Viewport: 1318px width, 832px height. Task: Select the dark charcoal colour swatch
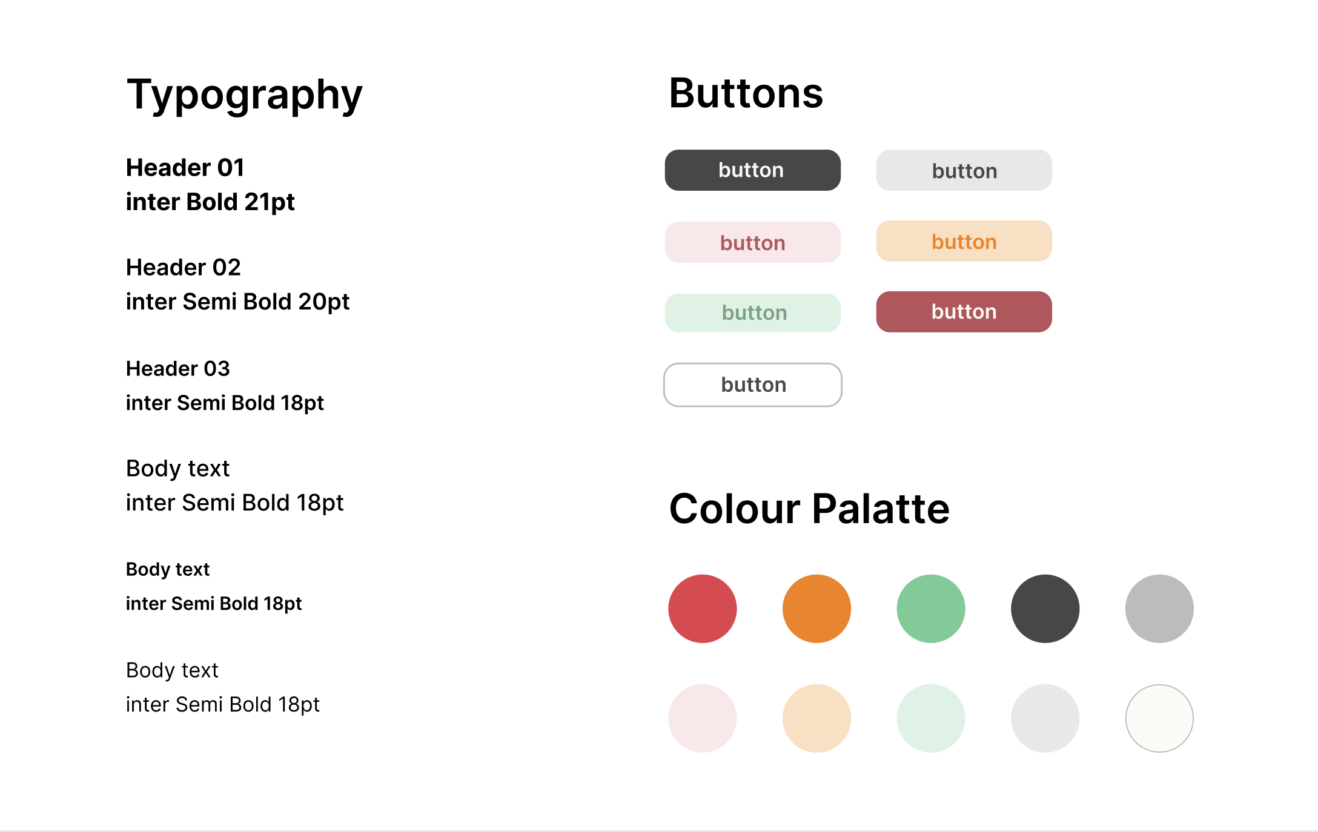click(x=1045, y=609)
